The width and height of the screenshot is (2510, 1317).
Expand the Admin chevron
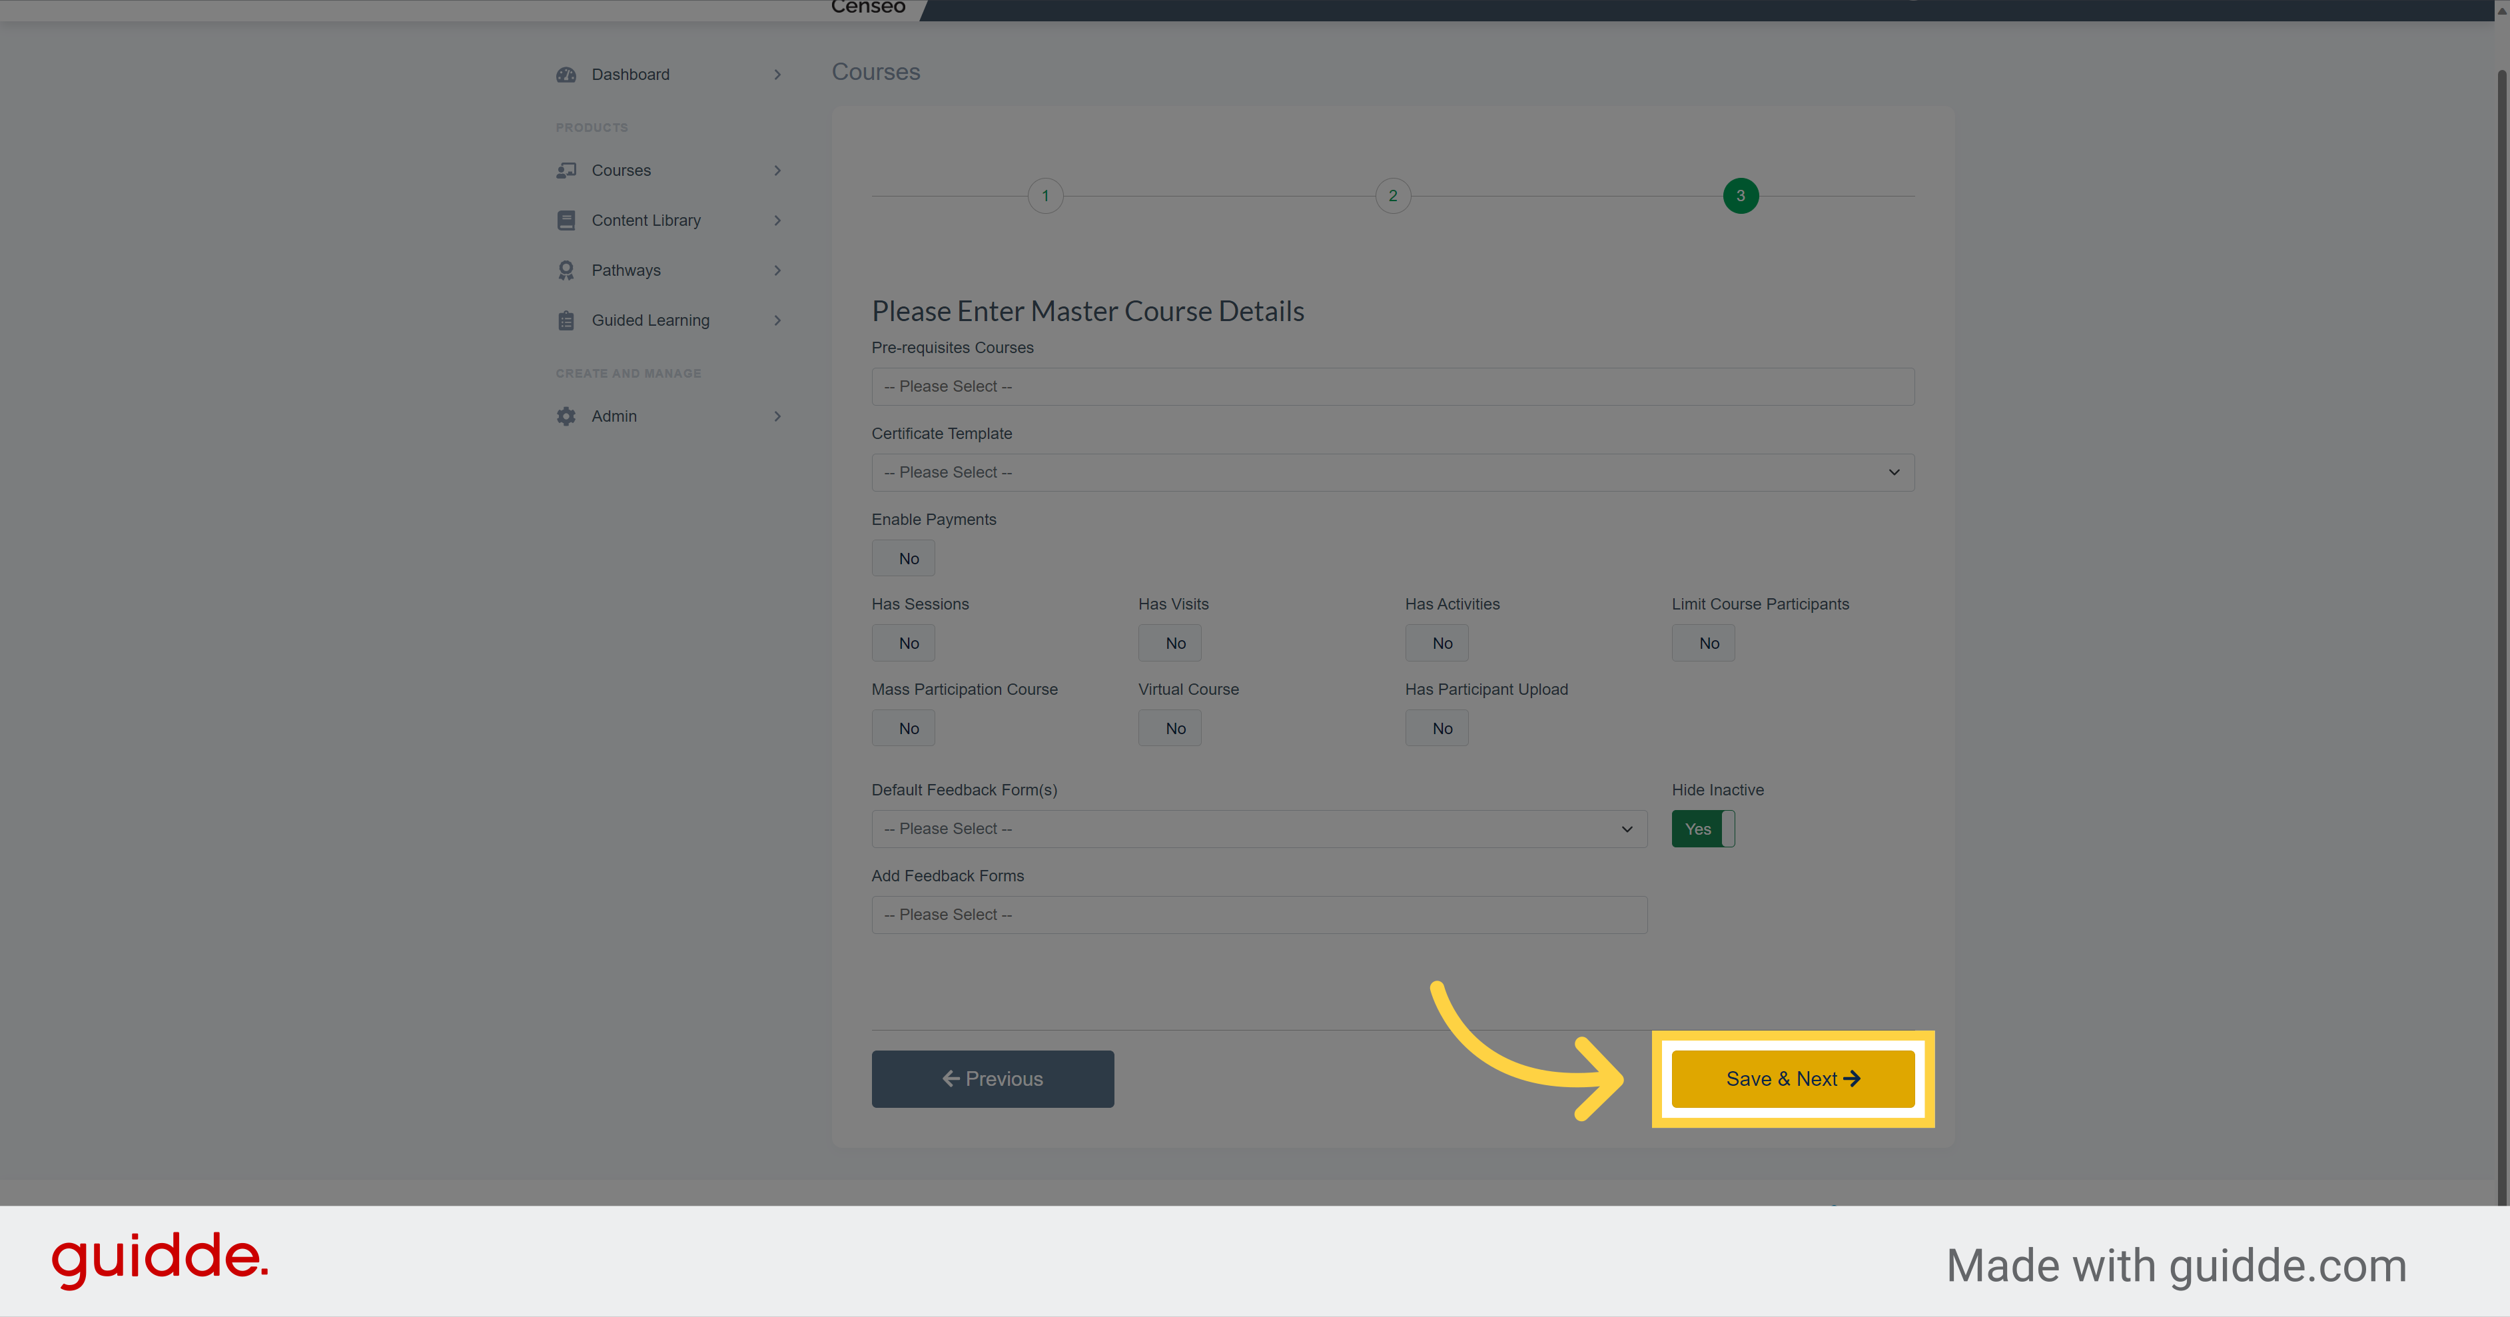coord(777,416)
